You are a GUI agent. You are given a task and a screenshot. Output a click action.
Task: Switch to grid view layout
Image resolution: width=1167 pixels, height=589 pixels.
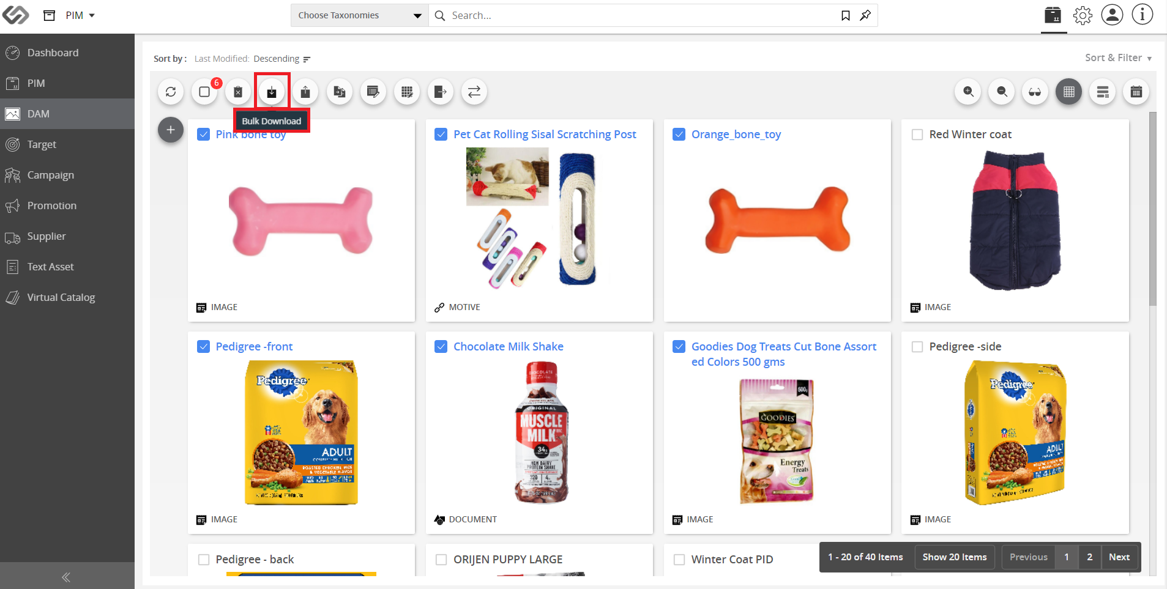pyautogui.click(x=1069, y=92)
